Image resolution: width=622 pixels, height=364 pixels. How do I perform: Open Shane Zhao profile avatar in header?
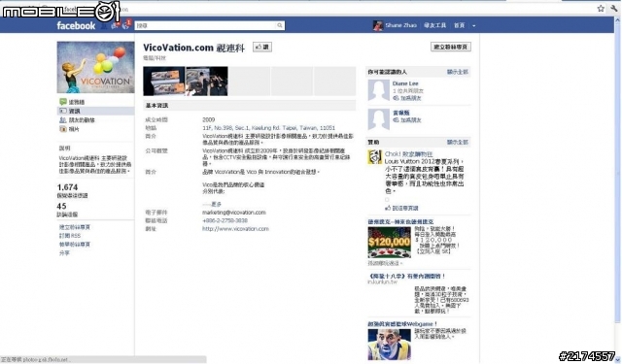pos(378,25)
